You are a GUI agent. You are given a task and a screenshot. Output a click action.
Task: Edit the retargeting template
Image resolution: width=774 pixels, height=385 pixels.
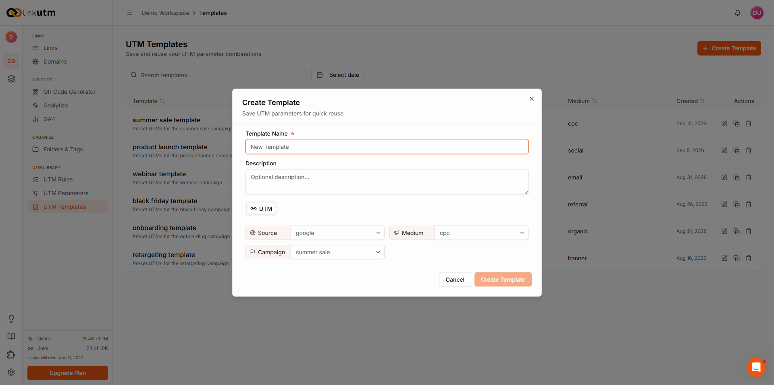tap(724, 258)
